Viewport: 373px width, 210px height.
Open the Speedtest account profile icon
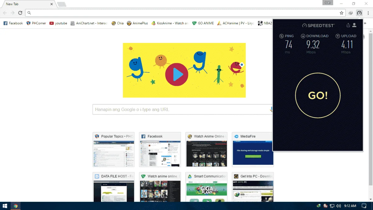tap(354, 25)
